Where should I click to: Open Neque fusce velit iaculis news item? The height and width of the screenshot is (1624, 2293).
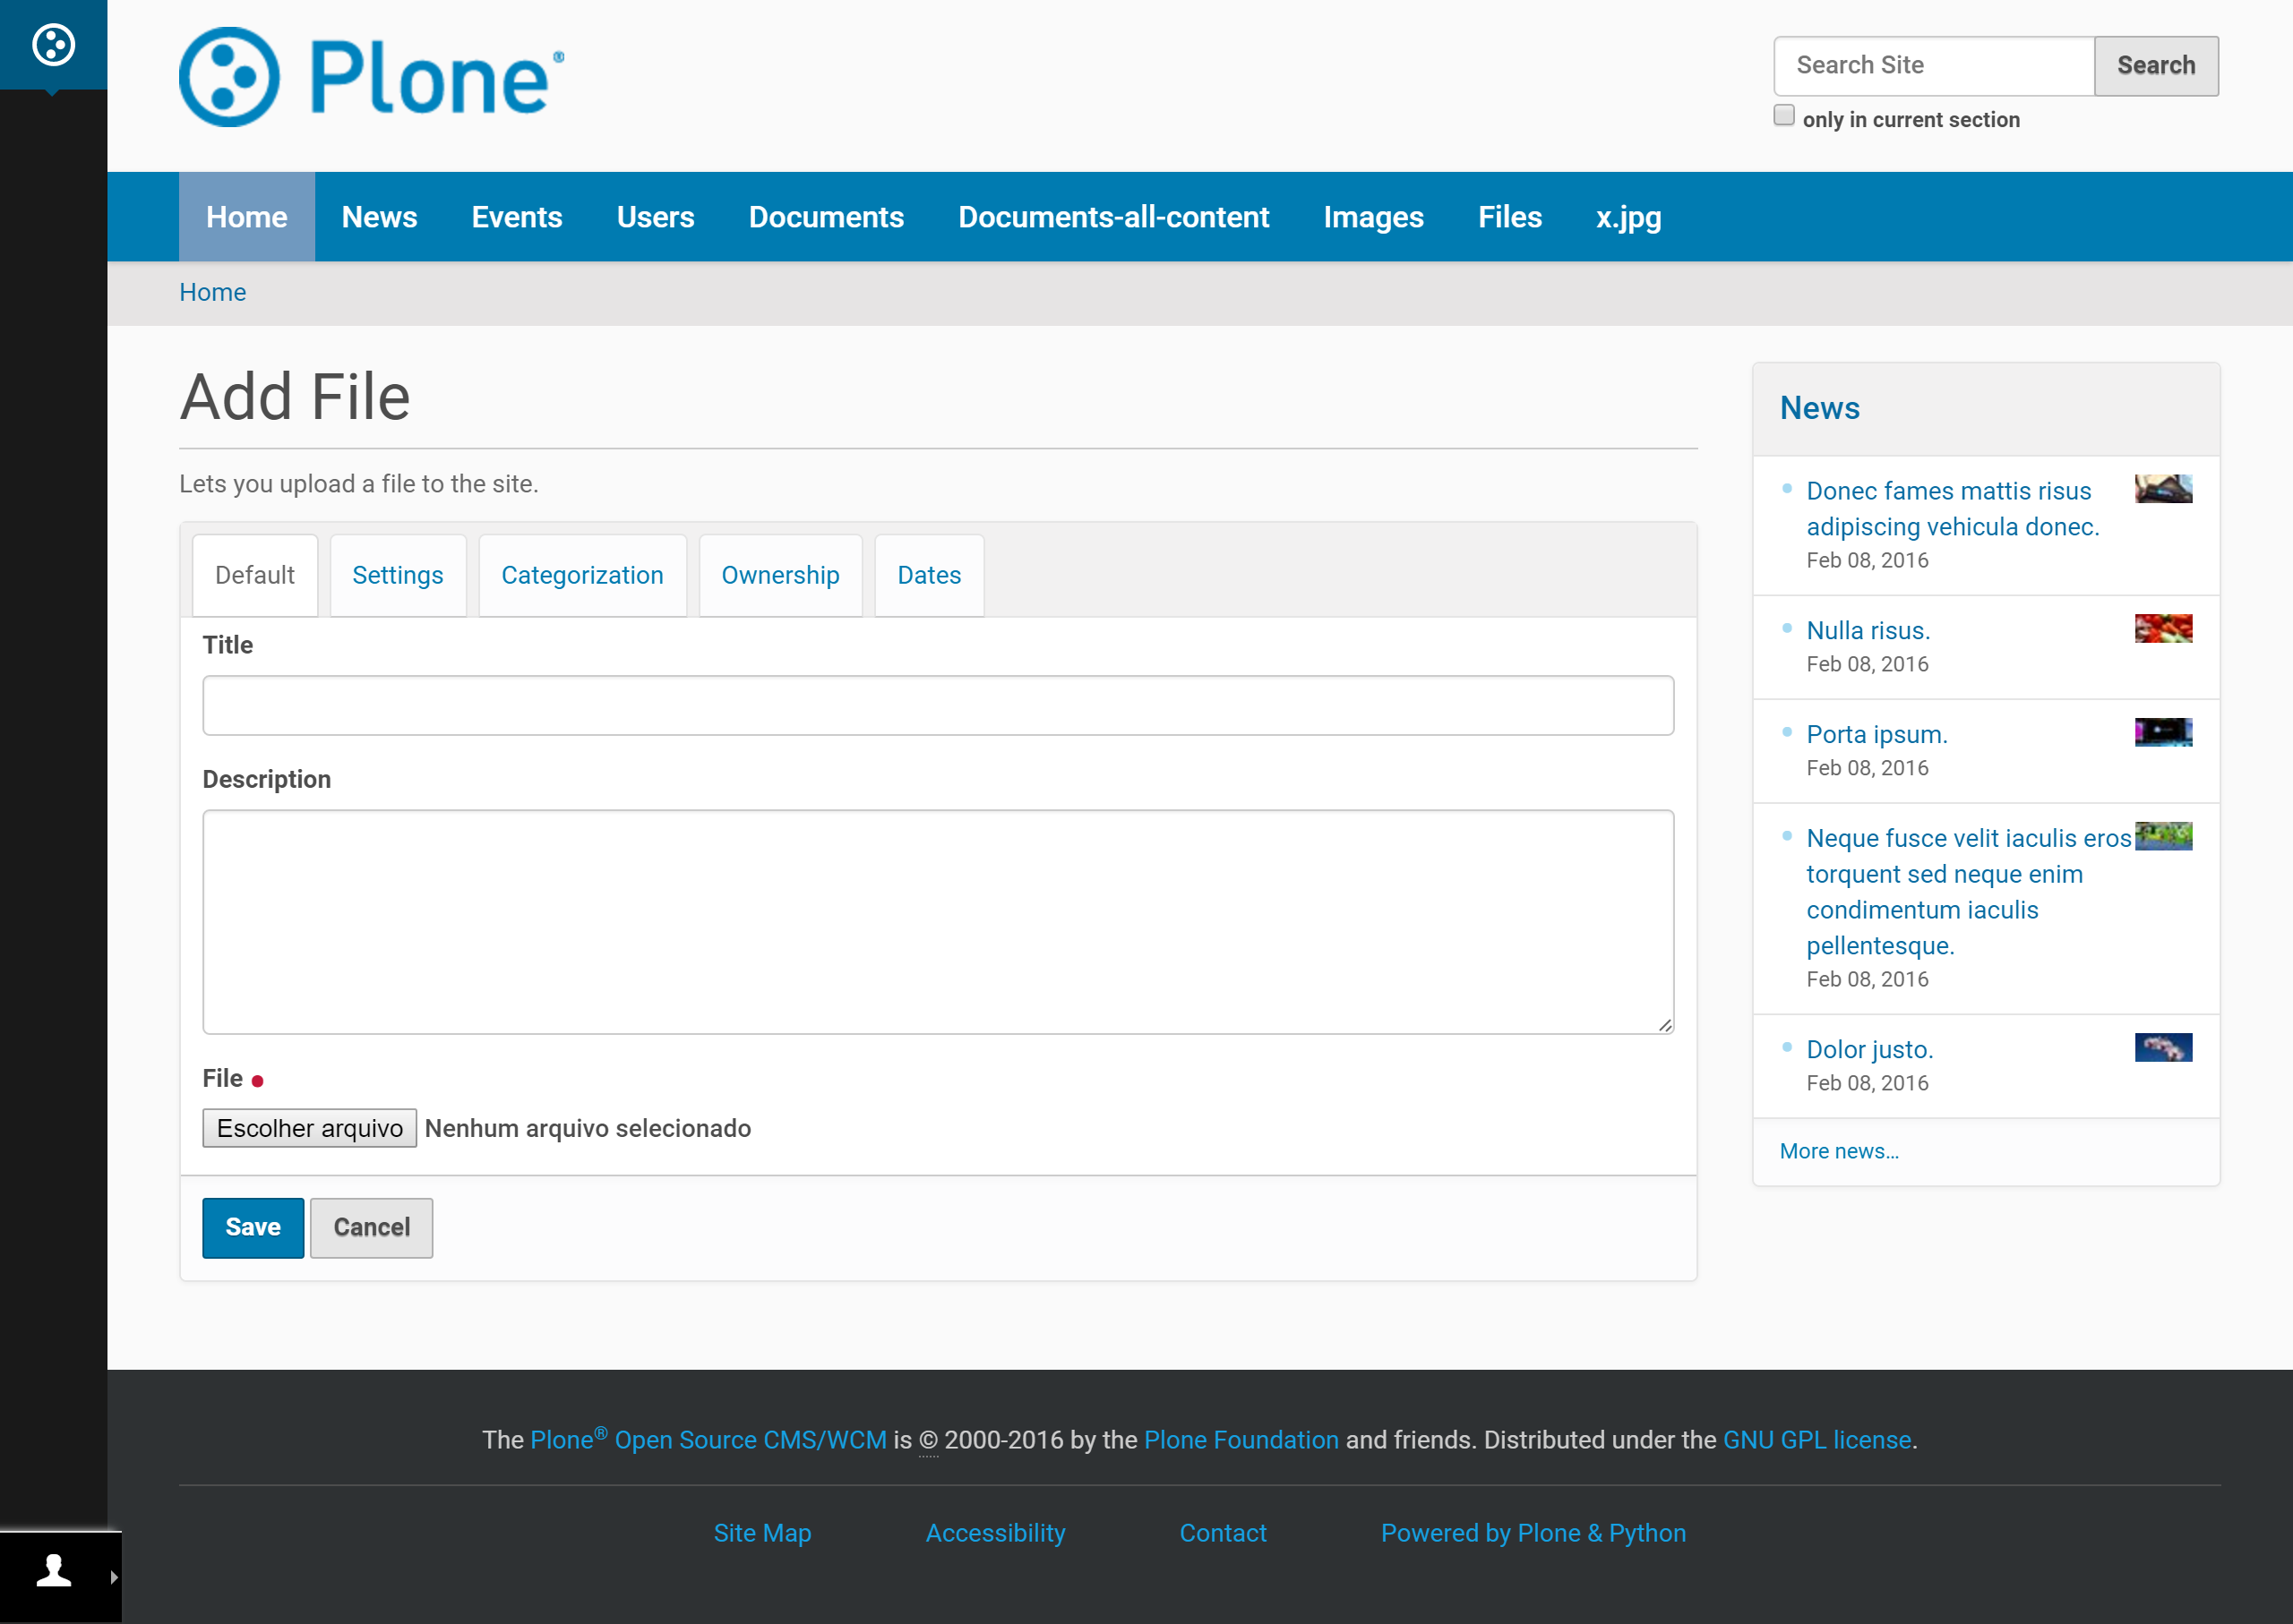1969,892
